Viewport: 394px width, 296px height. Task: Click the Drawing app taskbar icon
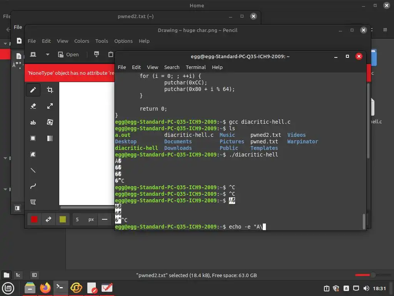(107, 288)
